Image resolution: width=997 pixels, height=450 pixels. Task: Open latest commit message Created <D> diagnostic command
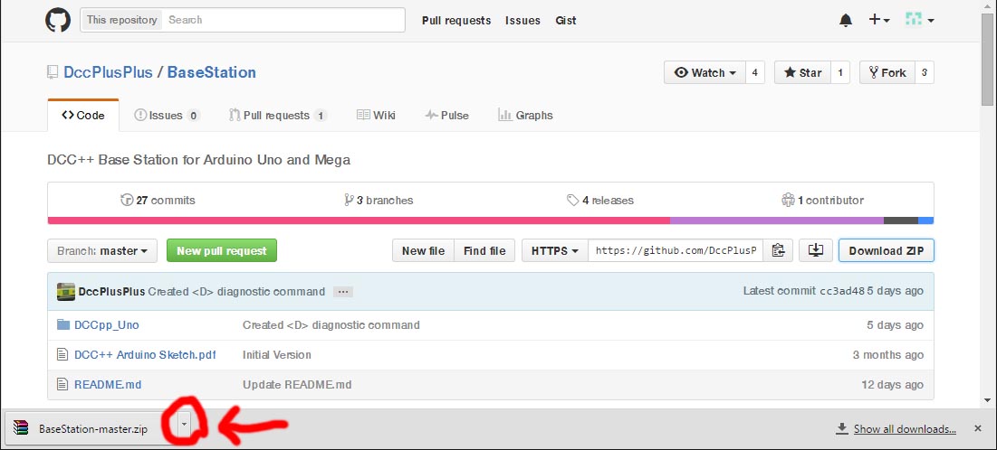pos(236,292)
